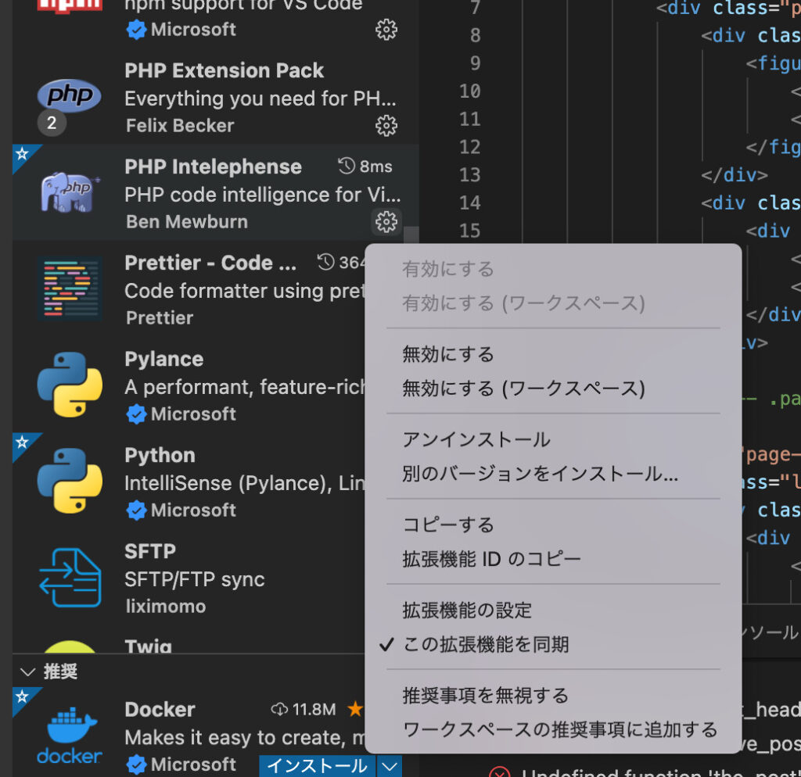Click the PHP Extension Pack icon
Screen dimensions: 801x777
pos(69,95)
